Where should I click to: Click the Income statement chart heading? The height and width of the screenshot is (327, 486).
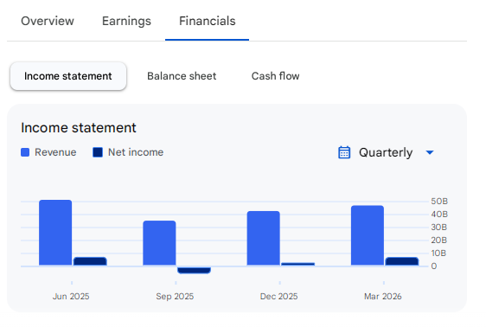pyautogui.click(x=79, y=128)
